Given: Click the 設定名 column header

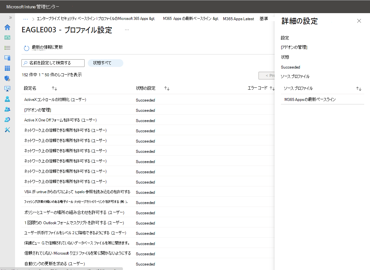Looking at the screenshot, I should tap(30, 88).
